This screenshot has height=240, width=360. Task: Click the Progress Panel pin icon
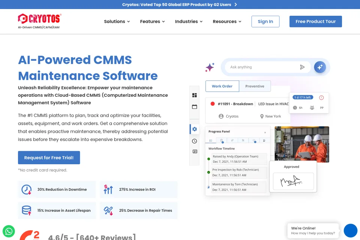[265, 132]
